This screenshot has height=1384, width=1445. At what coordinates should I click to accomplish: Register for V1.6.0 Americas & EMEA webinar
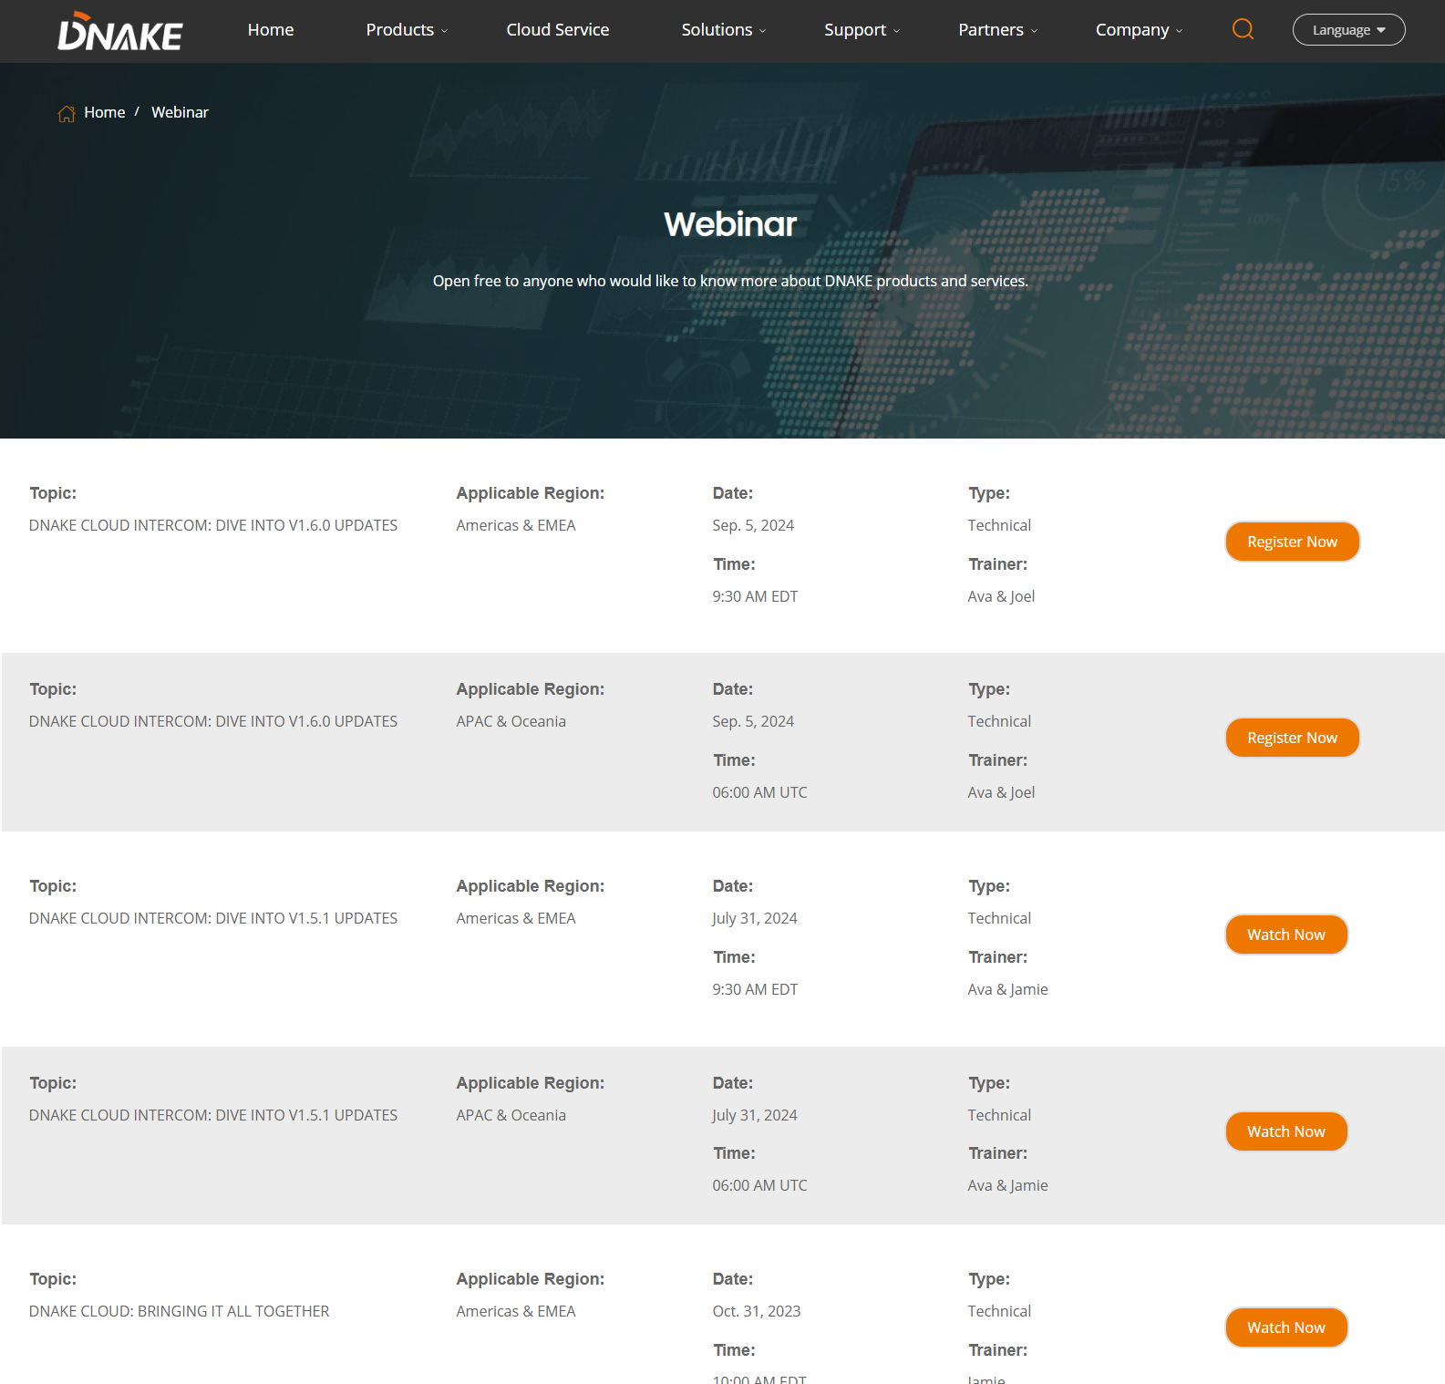1292,542
